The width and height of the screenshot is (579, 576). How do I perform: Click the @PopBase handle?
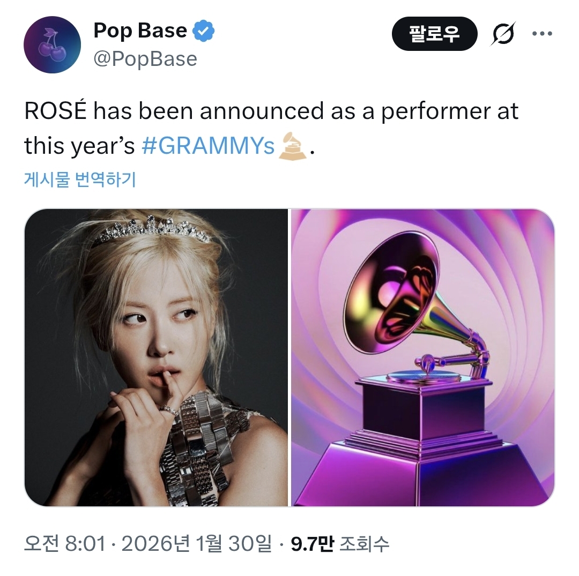145,59
